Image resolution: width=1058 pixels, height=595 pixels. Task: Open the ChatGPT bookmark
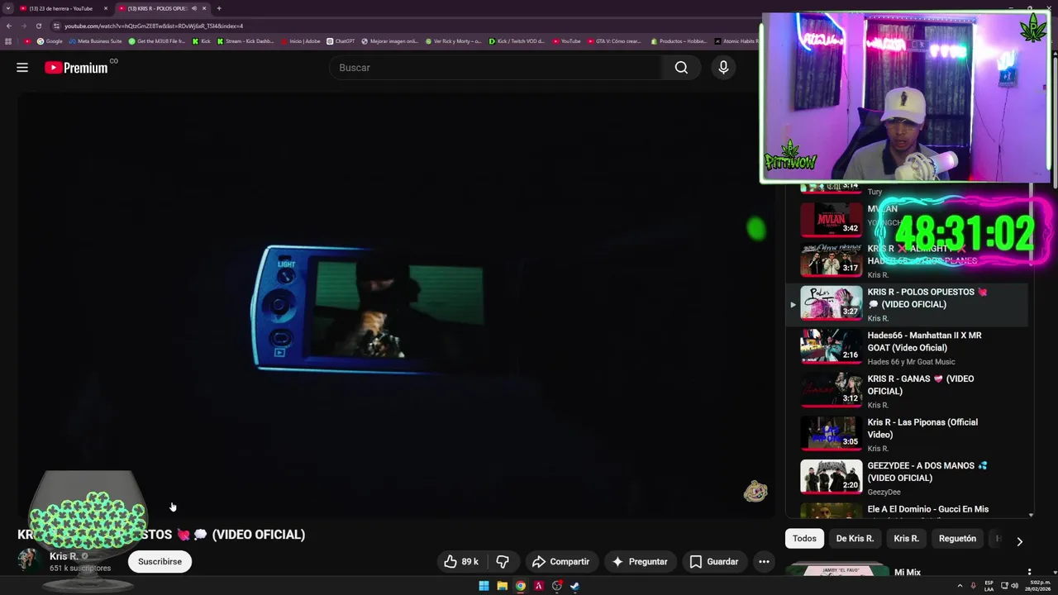pyautogui.click(x=341, y=41)
